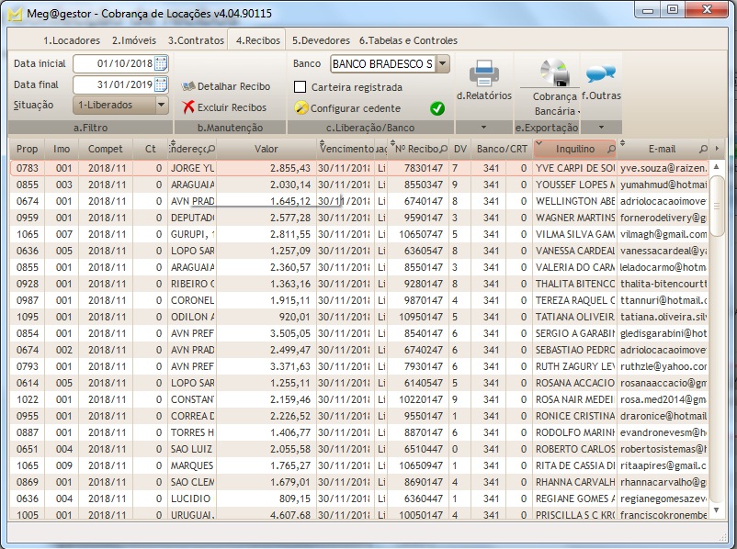
Task: Open calendar picker for Data inicial
Action: coord(162,63)
